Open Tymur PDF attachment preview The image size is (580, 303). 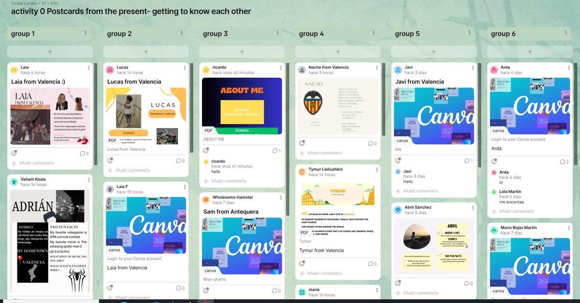point(338,209)
